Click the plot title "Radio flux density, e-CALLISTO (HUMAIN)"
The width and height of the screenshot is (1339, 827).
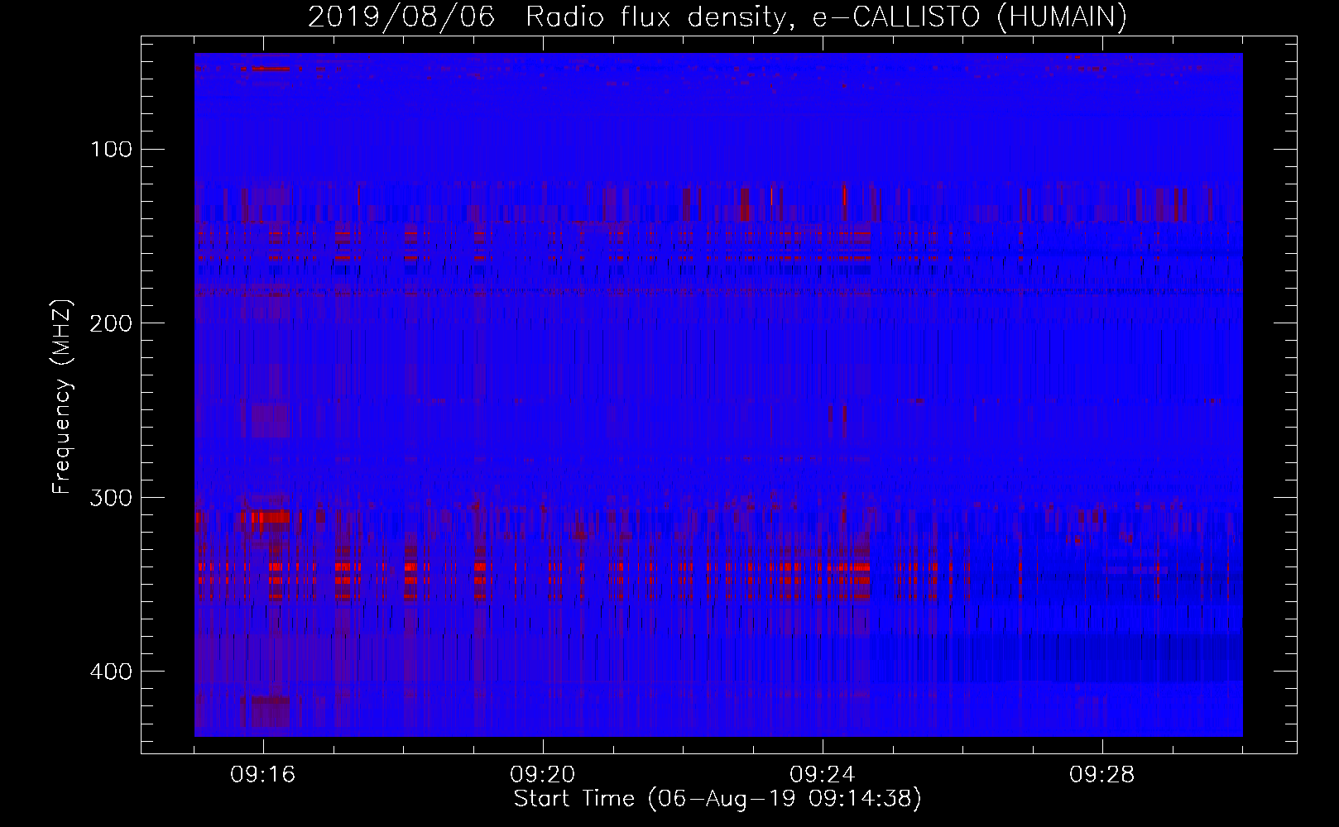[826, 17]
